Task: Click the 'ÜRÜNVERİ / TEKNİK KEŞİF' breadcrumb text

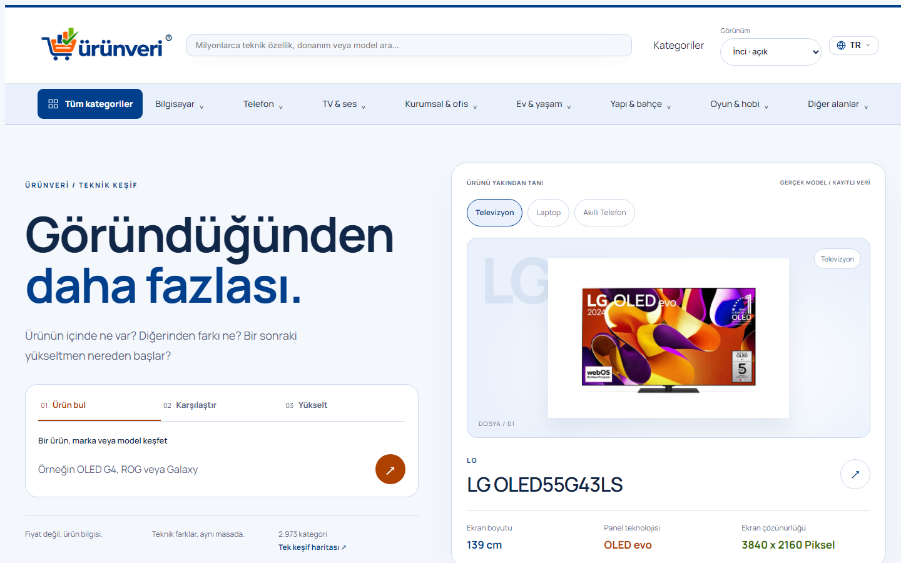Action: [x=81, y=185]
